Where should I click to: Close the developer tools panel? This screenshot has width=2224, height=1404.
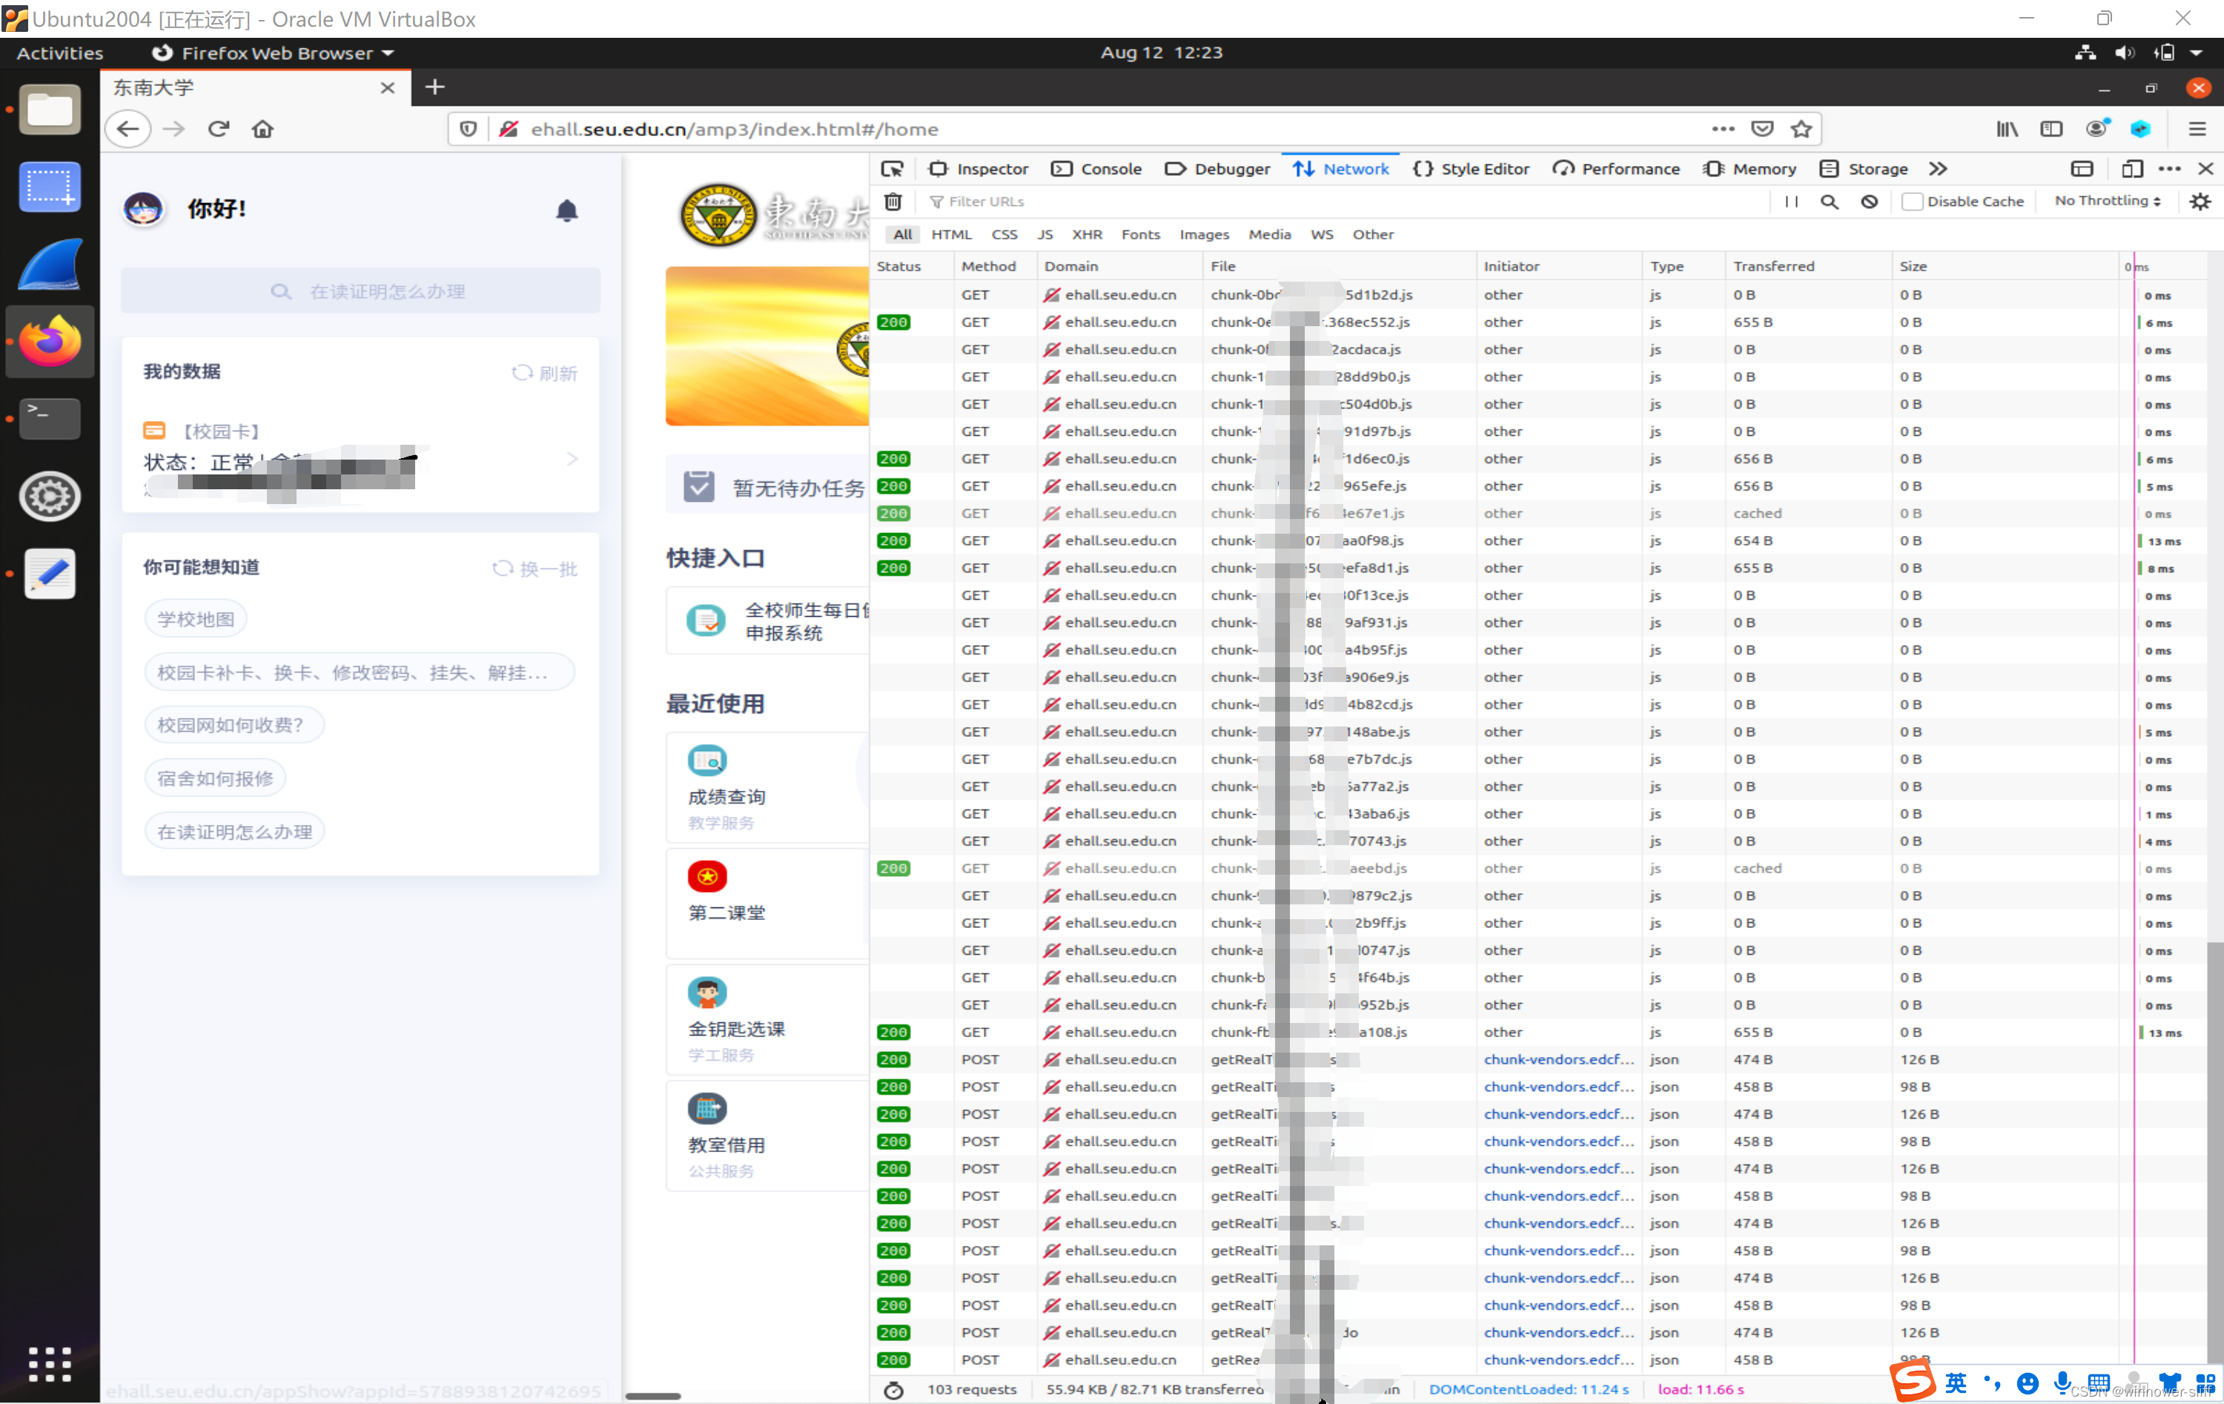2205,169
